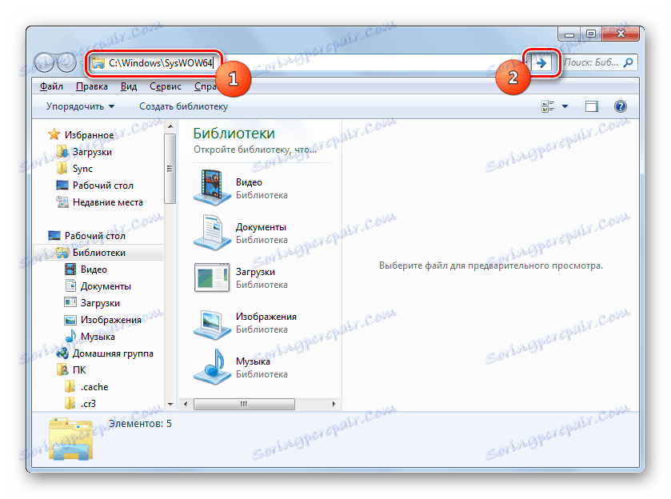Open the Help question mark icon
Viewport: 671px width, 499px height.
click(x=620, y=106)
